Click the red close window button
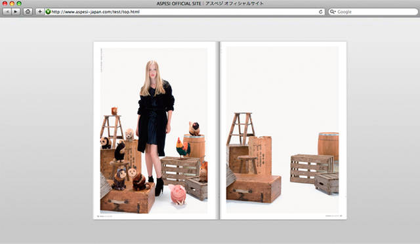The height and width of the screenshot is (244, 420). 5,3
